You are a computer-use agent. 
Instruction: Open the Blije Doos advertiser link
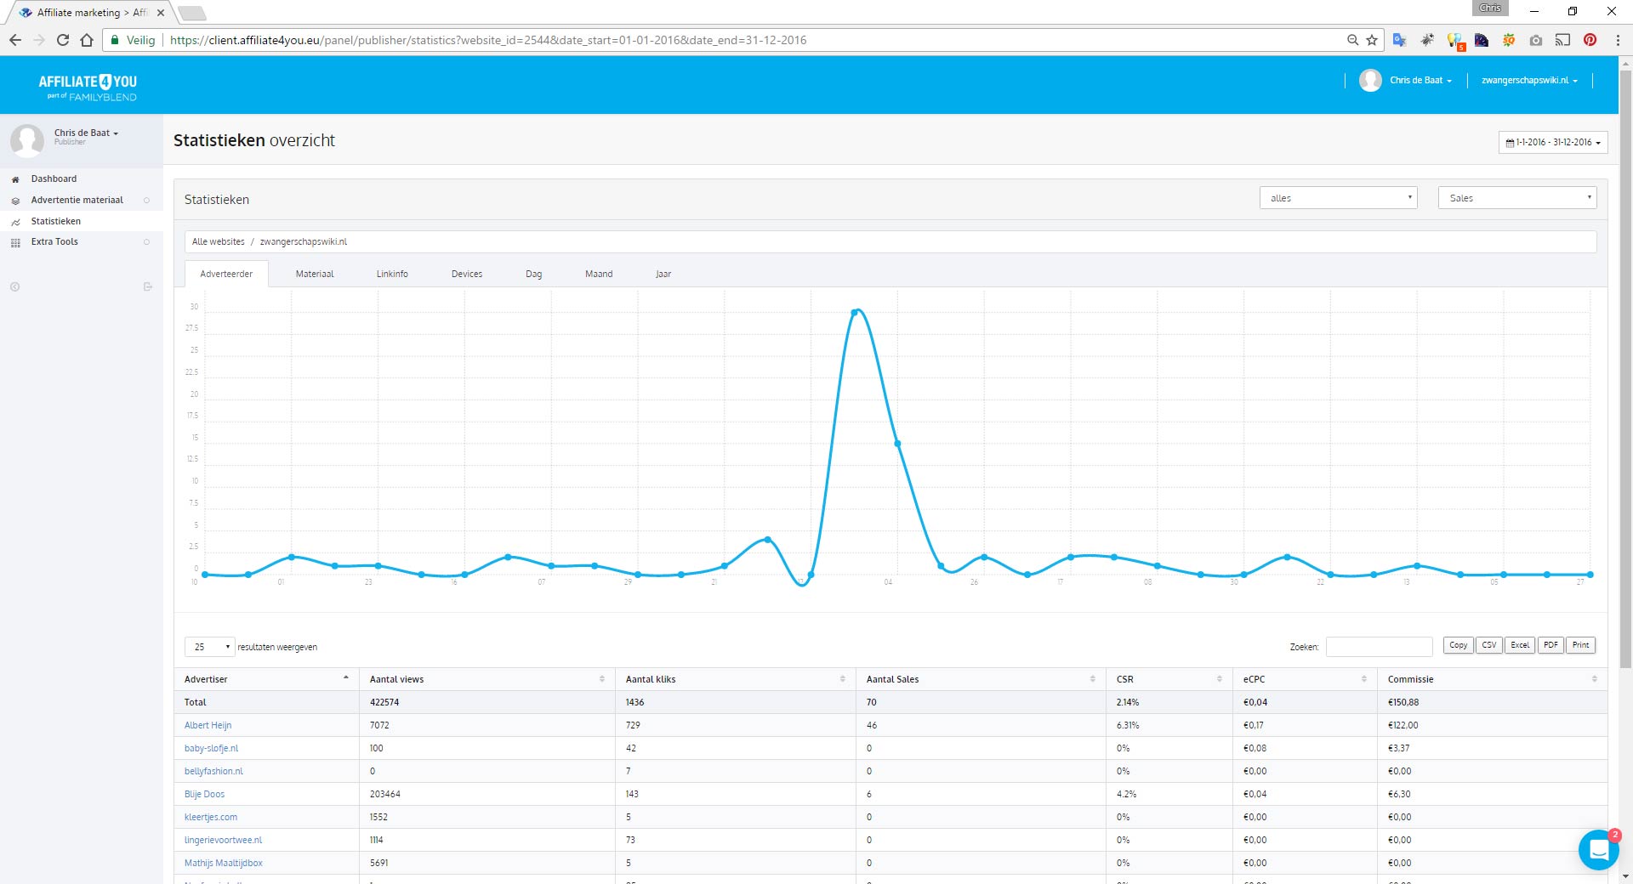[204, 794]
